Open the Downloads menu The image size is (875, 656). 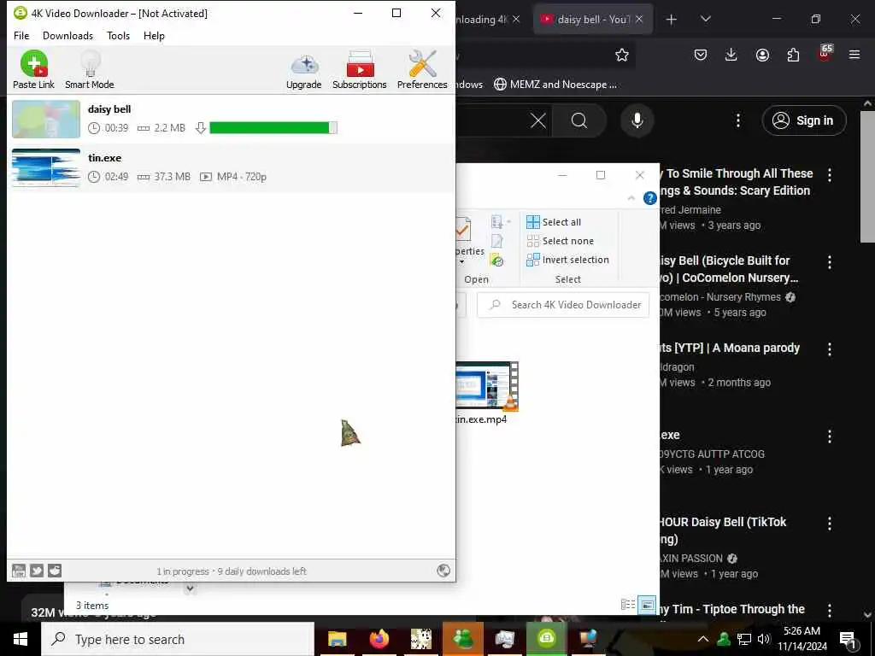[x=68, y=36]
